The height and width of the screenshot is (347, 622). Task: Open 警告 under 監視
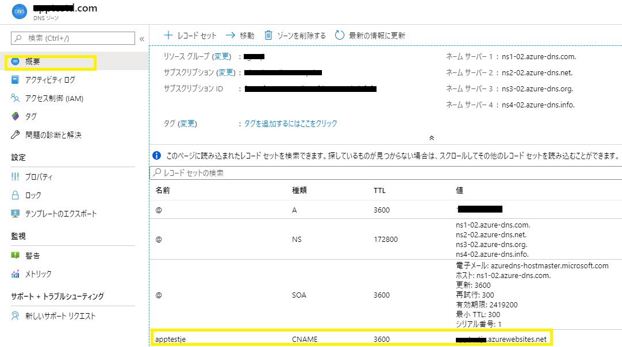tap(33, 256)
